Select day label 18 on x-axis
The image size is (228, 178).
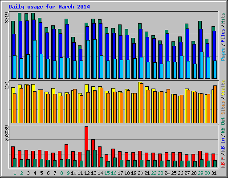click(x=127, y=173)
